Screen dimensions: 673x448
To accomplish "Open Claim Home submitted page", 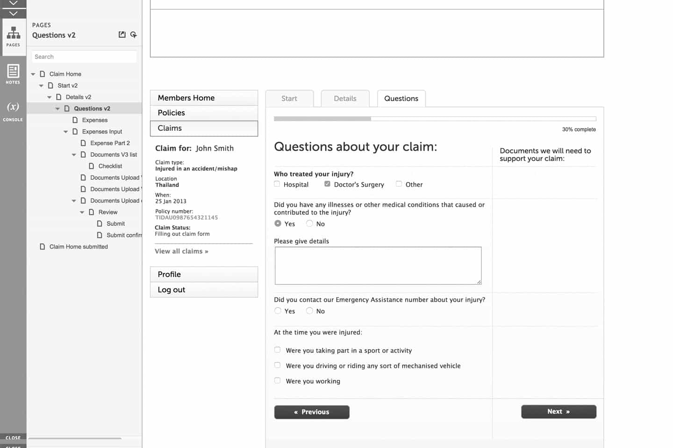I will [x=79, y=246].
